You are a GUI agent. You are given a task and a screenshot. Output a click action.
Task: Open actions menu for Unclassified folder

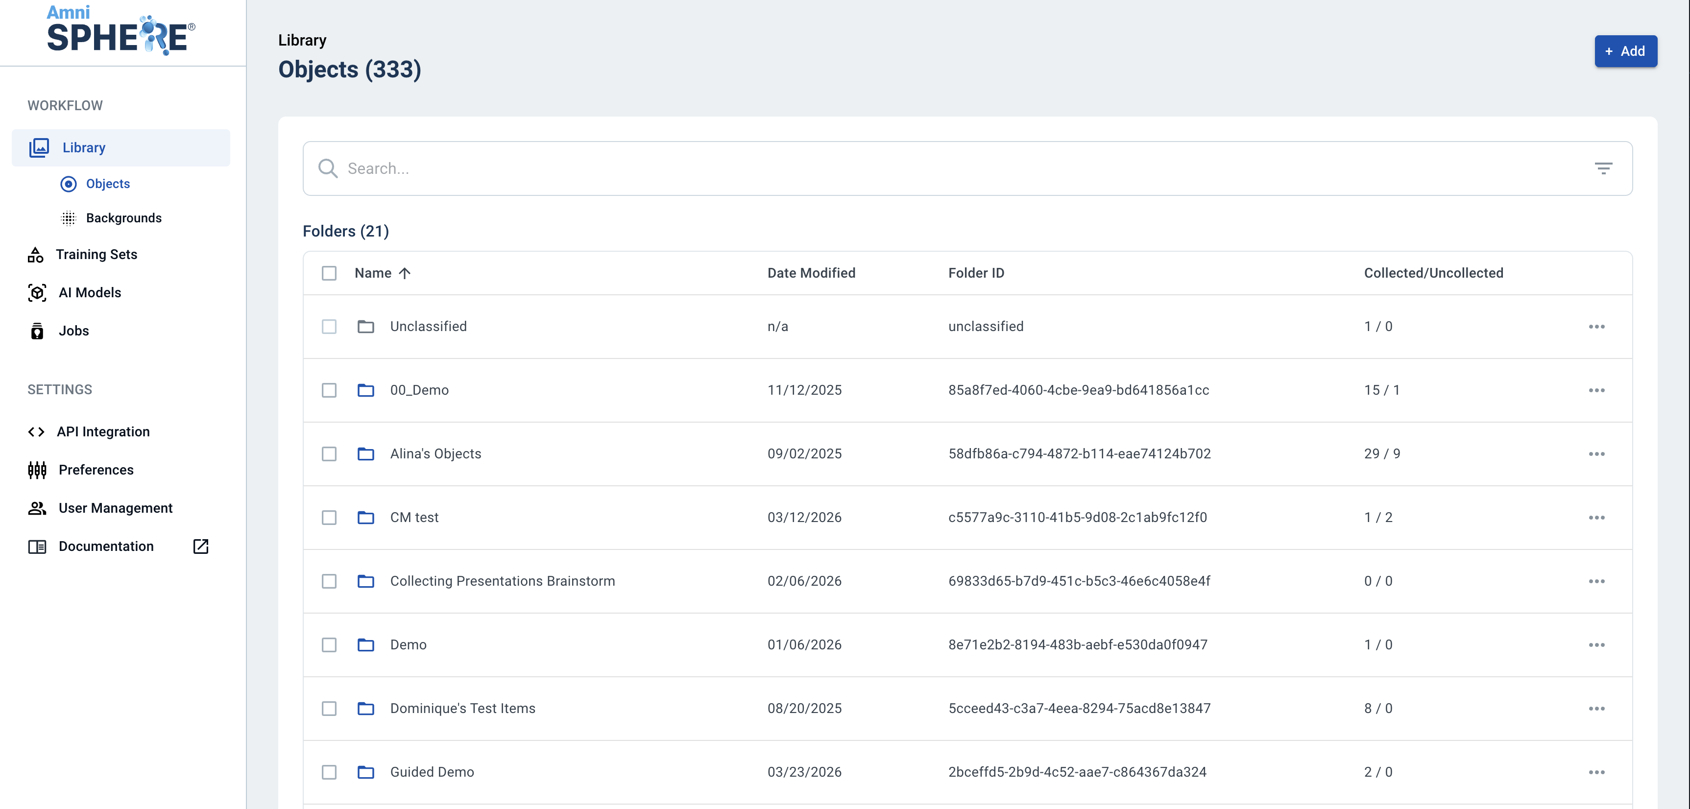click(1596, 327)
